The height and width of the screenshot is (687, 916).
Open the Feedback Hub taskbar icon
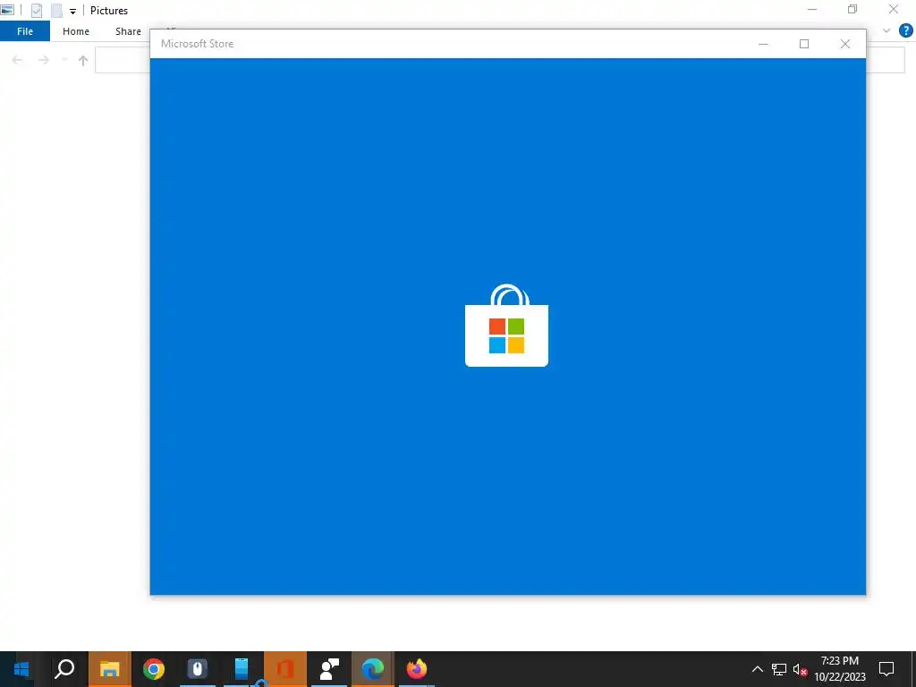[x=329, y=669]
